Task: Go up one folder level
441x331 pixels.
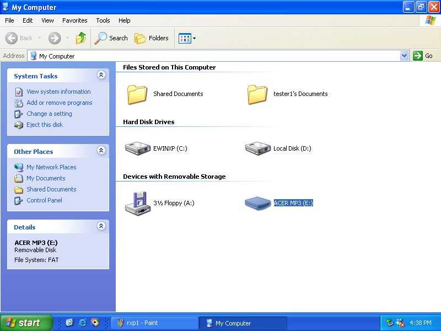Action: pos(81,38)
